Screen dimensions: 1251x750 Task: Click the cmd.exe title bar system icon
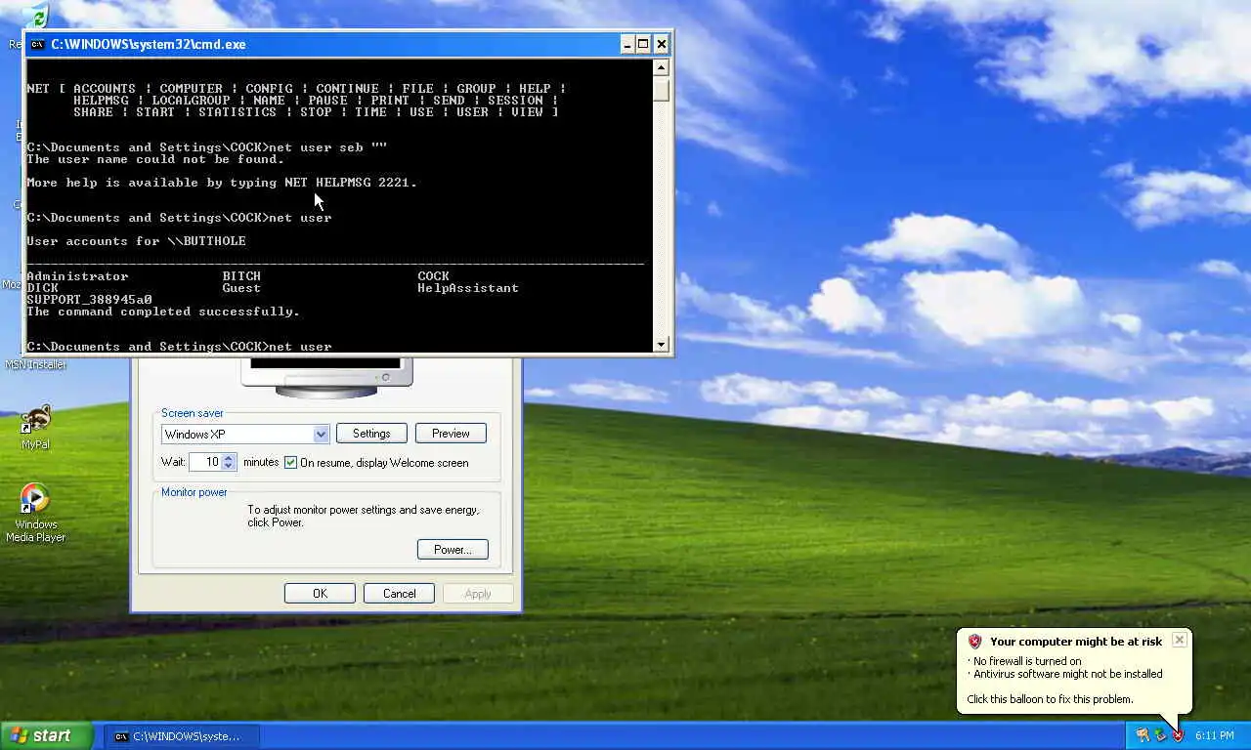37,44
